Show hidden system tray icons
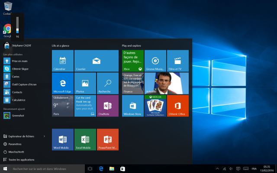 click(217, 169)
